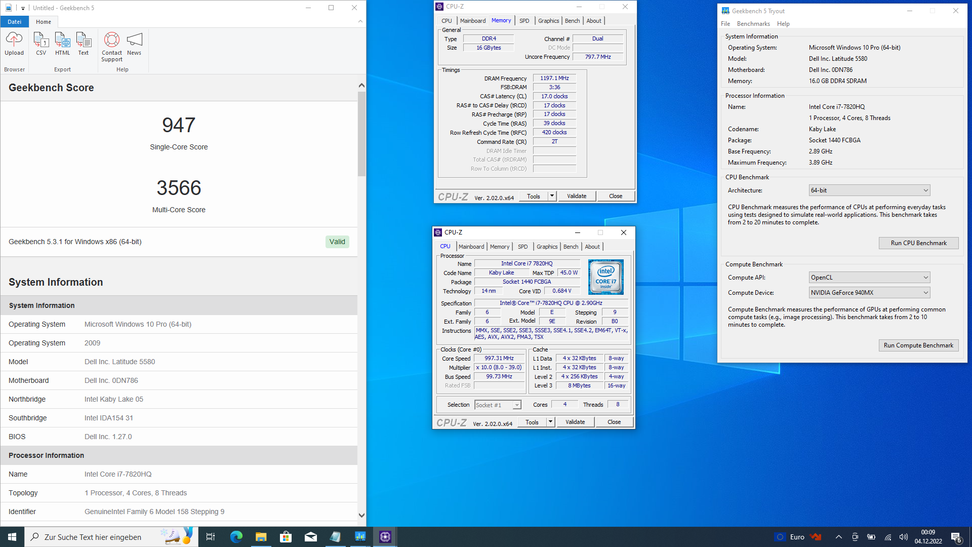Click the Geekbench results scrollbar thumb
The image size is (972, 547).
[x=361, y=134]
